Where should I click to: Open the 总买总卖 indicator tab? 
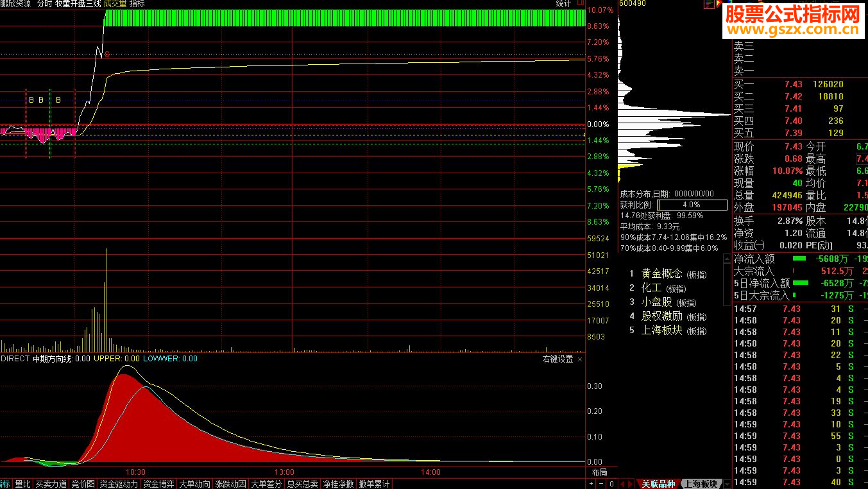(302, 484)
